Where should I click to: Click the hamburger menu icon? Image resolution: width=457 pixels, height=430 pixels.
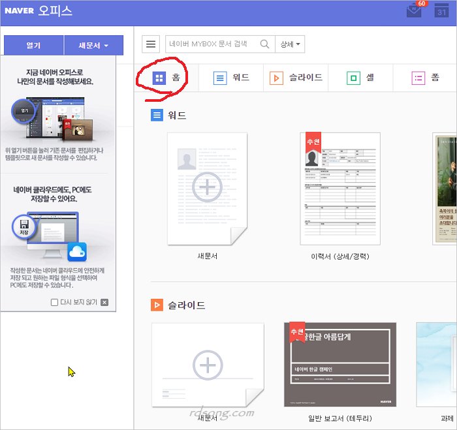[x=151, y=44]
